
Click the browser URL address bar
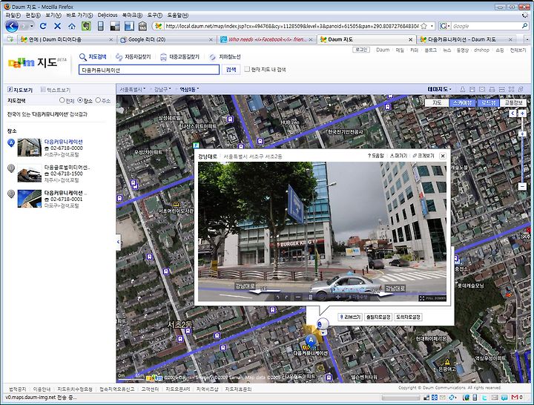[292, 26]
